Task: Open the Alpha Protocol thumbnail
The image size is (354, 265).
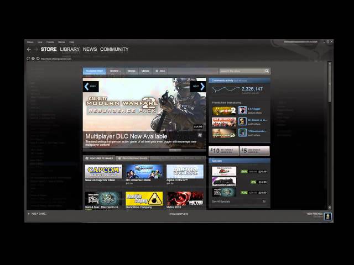Action: (x=185, y=171)
